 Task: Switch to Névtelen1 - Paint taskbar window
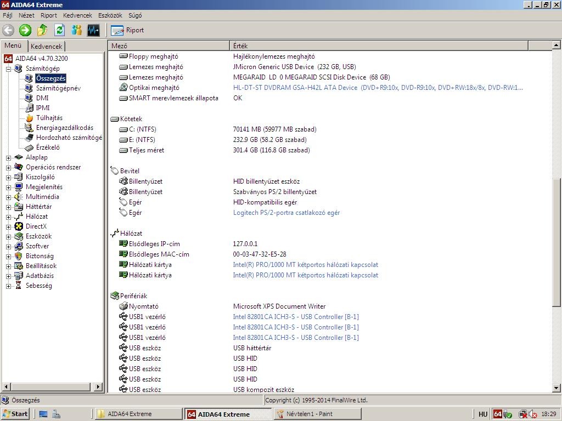click(317, 414)
